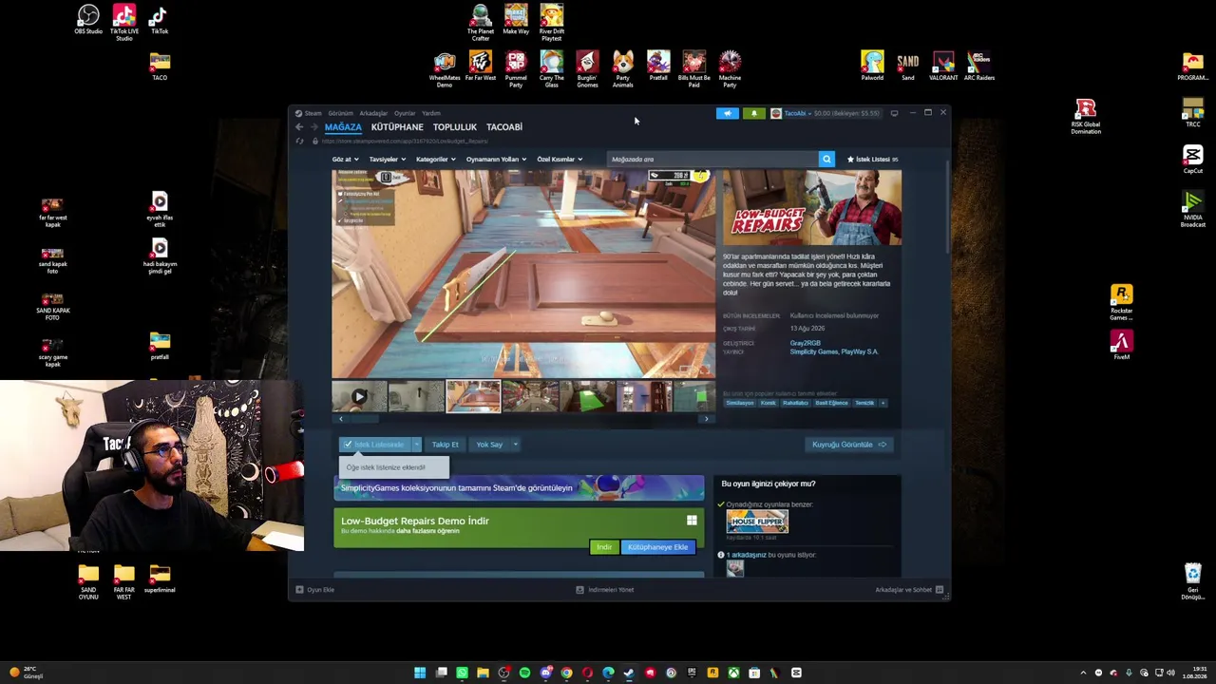
Task: Add another tag with plus button
Action: pyautogui.click(x=883, y=403)
